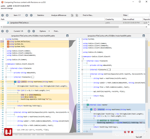Click 'second change' comment text
150x139 pixels.
pos(7,8)
